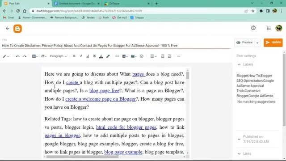This screenshot has width=286, height=161.
Task: Open the Get mp3 bookmark
Action: pyautogui.click(x=120, y=17)
